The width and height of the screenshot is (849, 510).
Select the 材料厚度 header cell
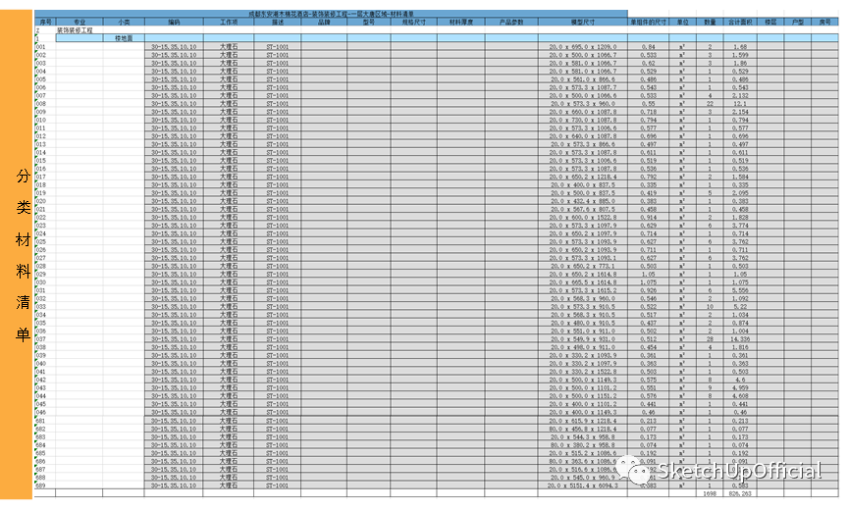[x=460, y=20]
